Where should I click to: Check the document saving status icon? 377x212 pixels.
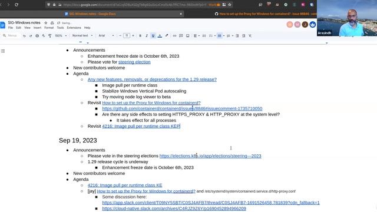[59, 23]
